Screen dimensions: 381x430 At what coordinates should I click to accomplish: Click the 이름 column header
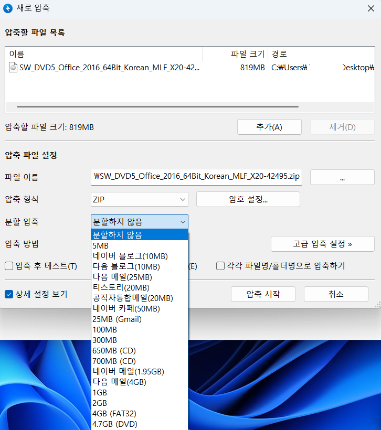click(x=104, y=53)
